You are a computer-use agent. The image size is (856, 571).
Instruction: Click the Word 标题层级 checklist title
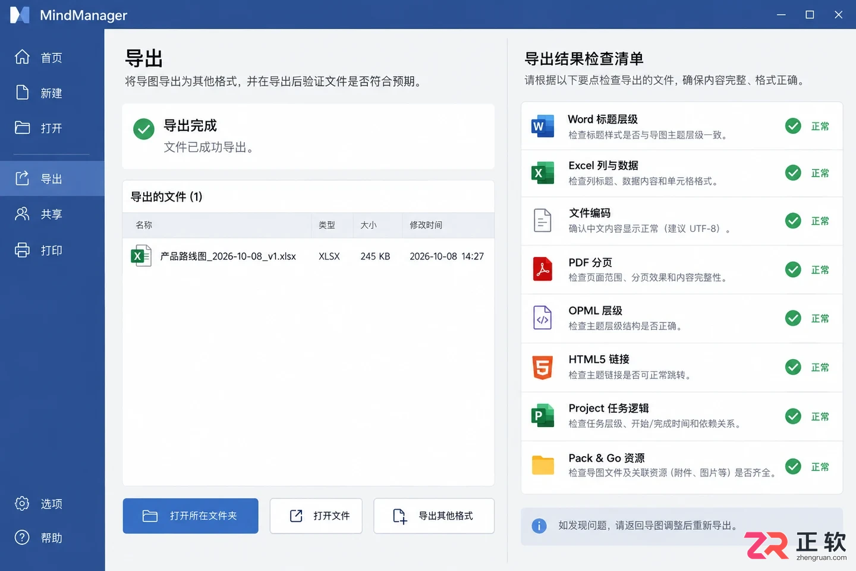coord(603,119)
